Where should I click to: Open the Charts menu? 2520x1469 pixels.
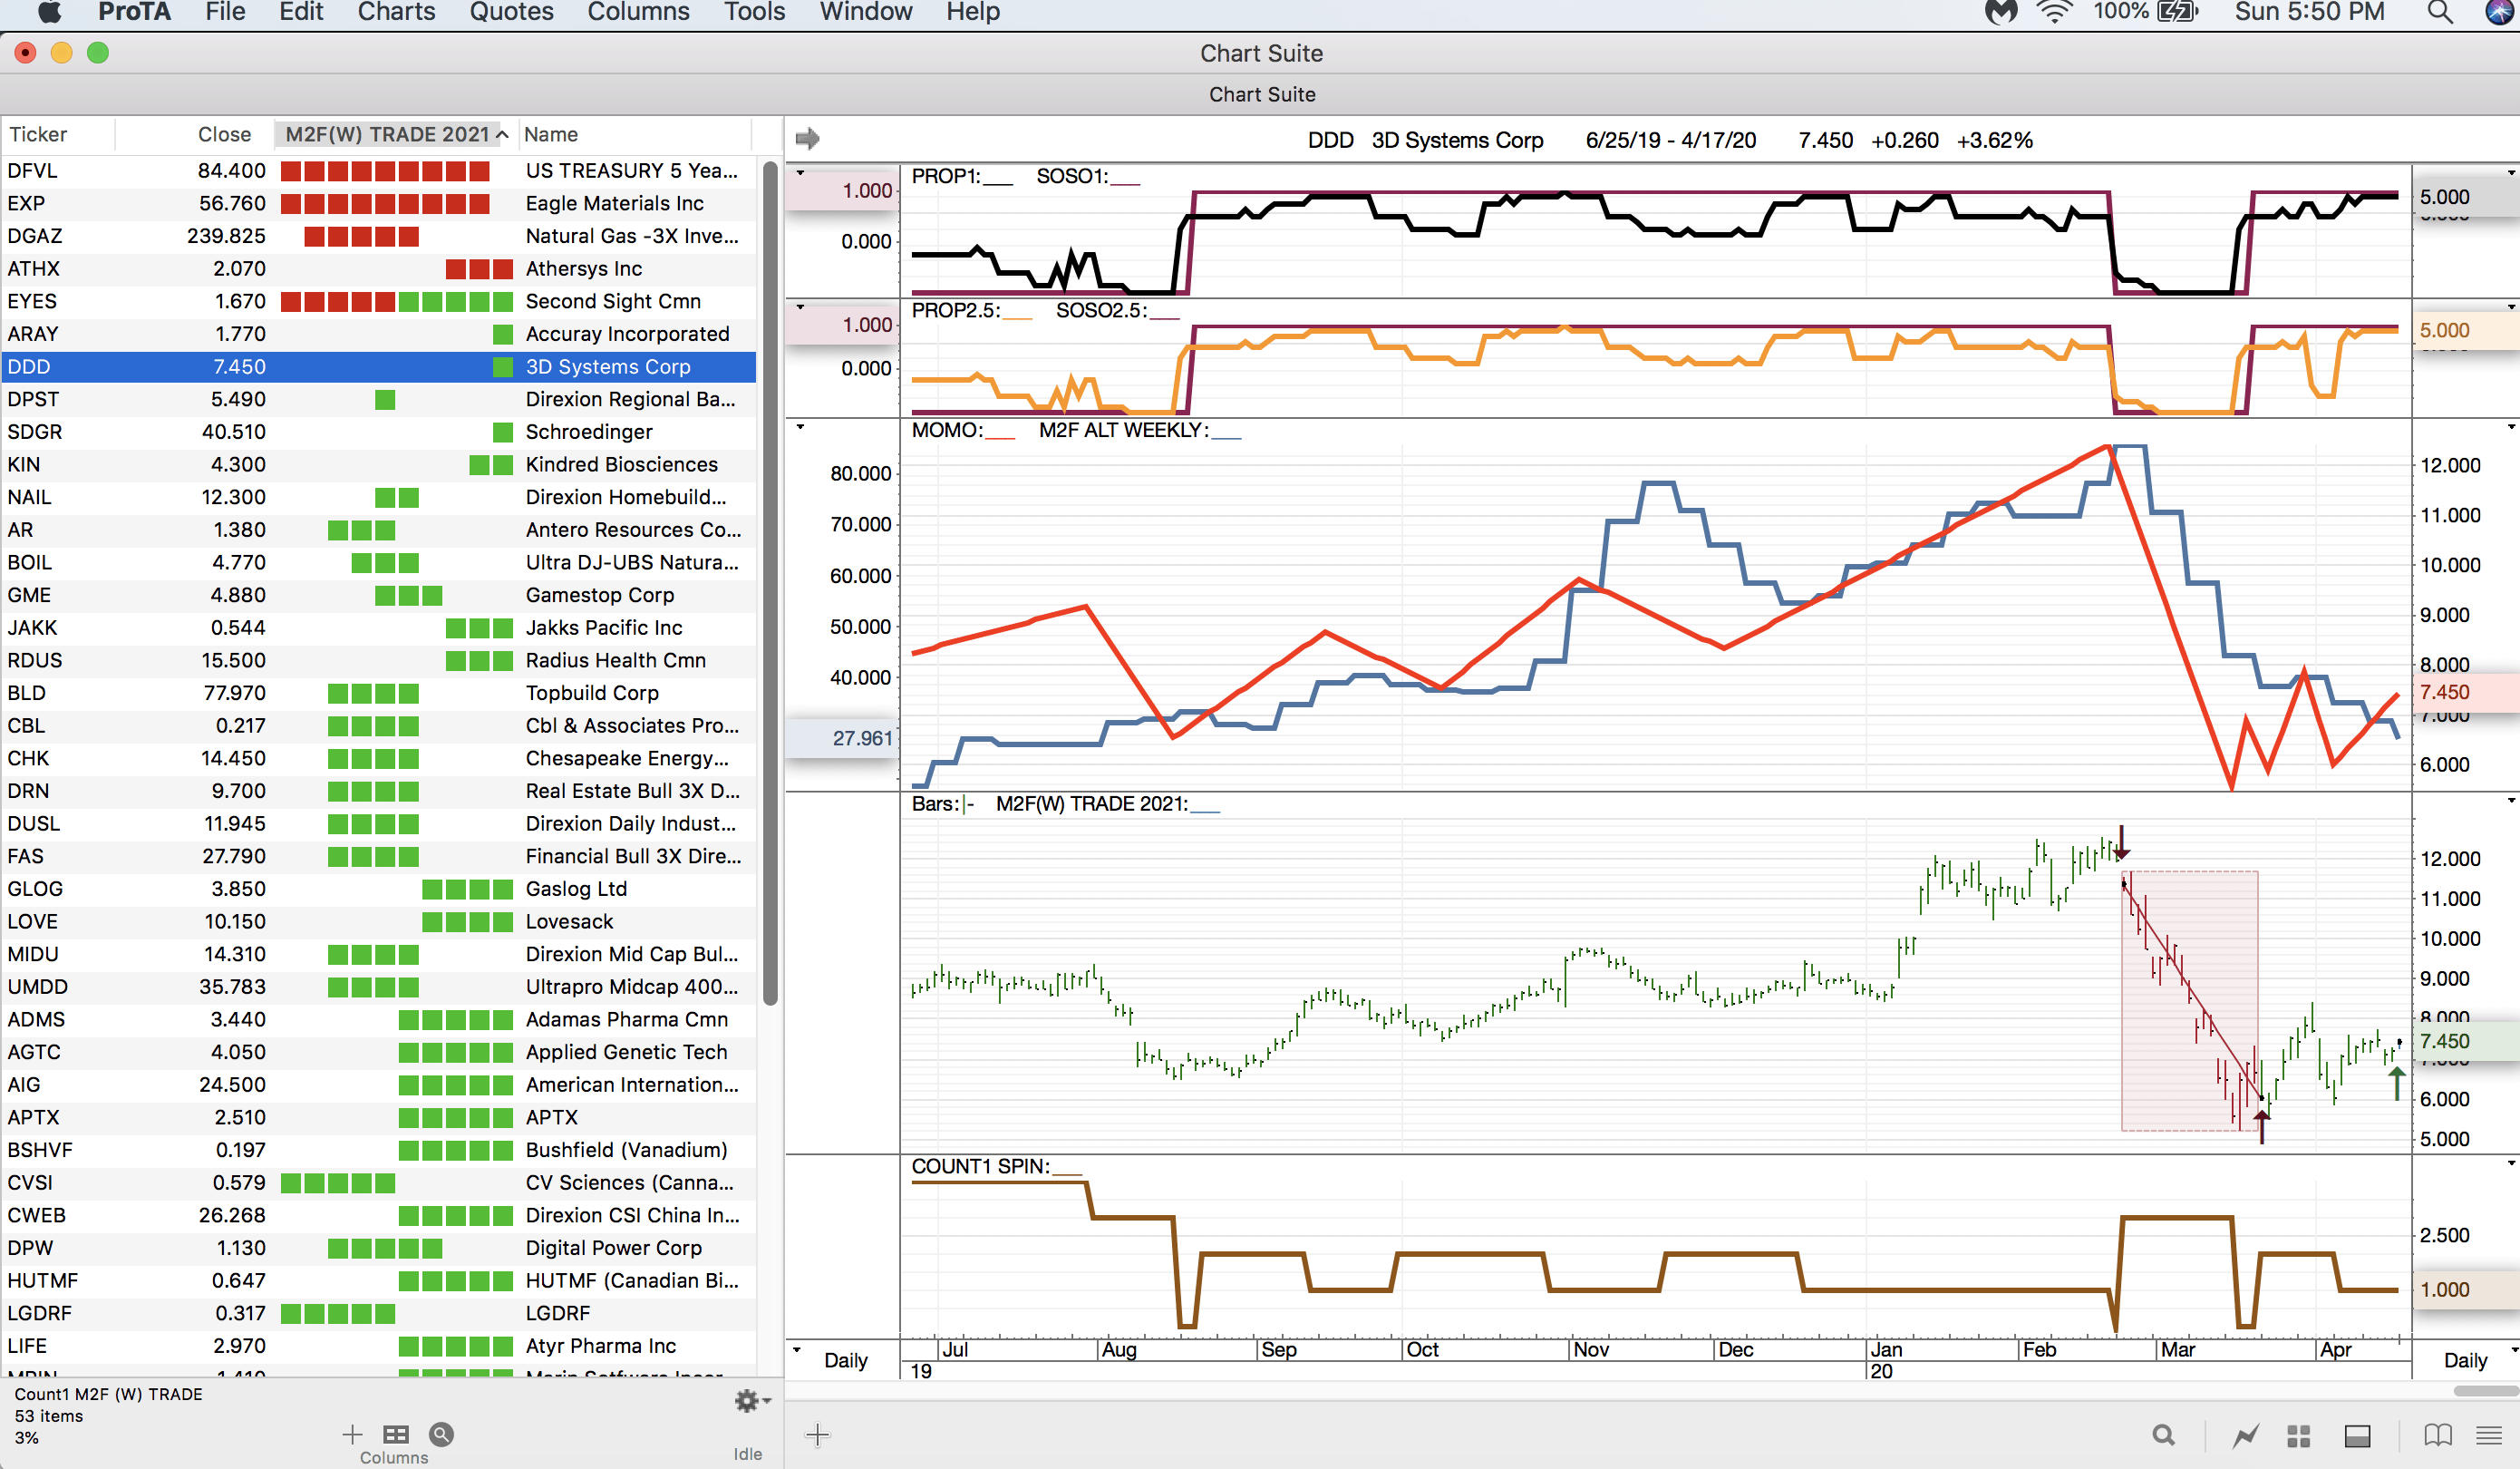396,12
